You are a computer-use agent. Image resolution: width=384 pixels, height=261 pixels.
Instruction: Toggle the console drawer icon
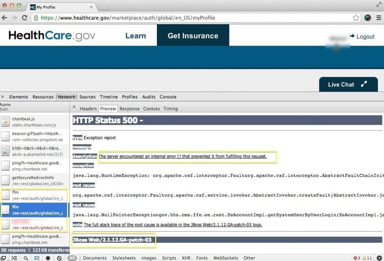[x=14, y=258]
